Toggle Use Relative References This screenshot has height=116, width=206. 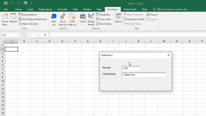click(x=33, y=19)
